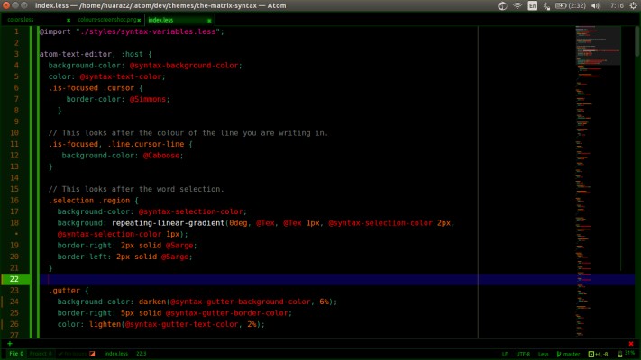Open the File 0 linter status

16,354
